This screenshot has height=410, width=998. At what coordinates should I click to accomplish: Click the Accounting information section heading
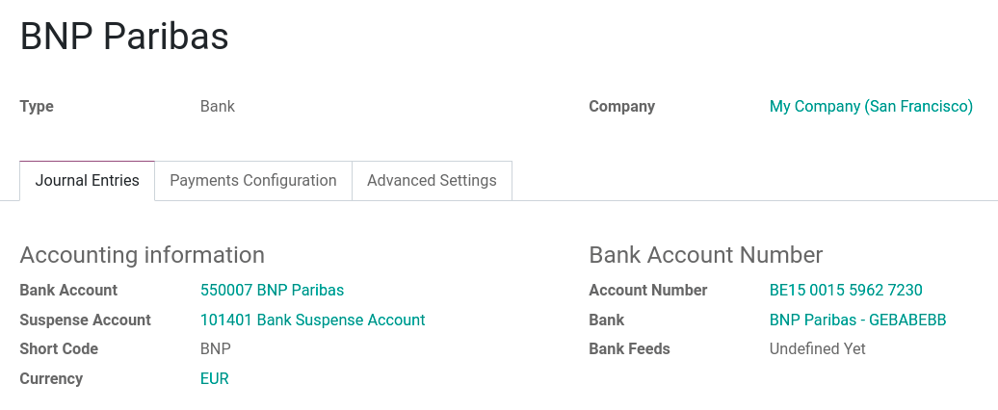point(142,255)
